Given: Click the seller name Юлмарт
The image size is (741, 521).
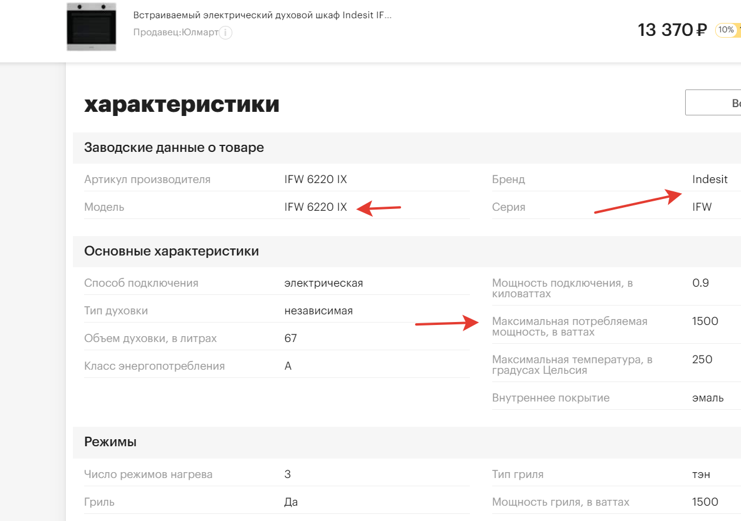Looking at the screenshot, I should click(x=199, y=32).
